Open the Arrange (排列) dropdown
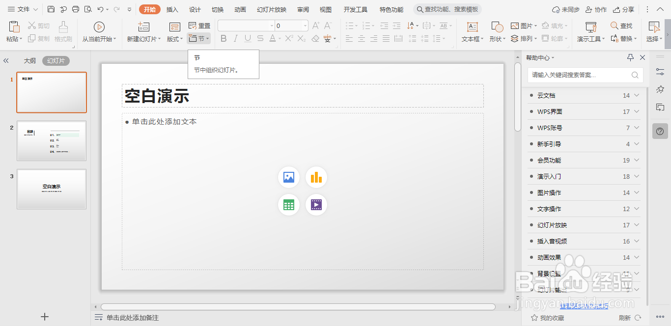This screenshot has height=326, width=671. click(524, 38)
